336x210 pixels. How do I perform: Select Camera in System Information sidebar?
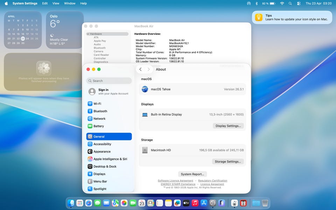(98, 51)
